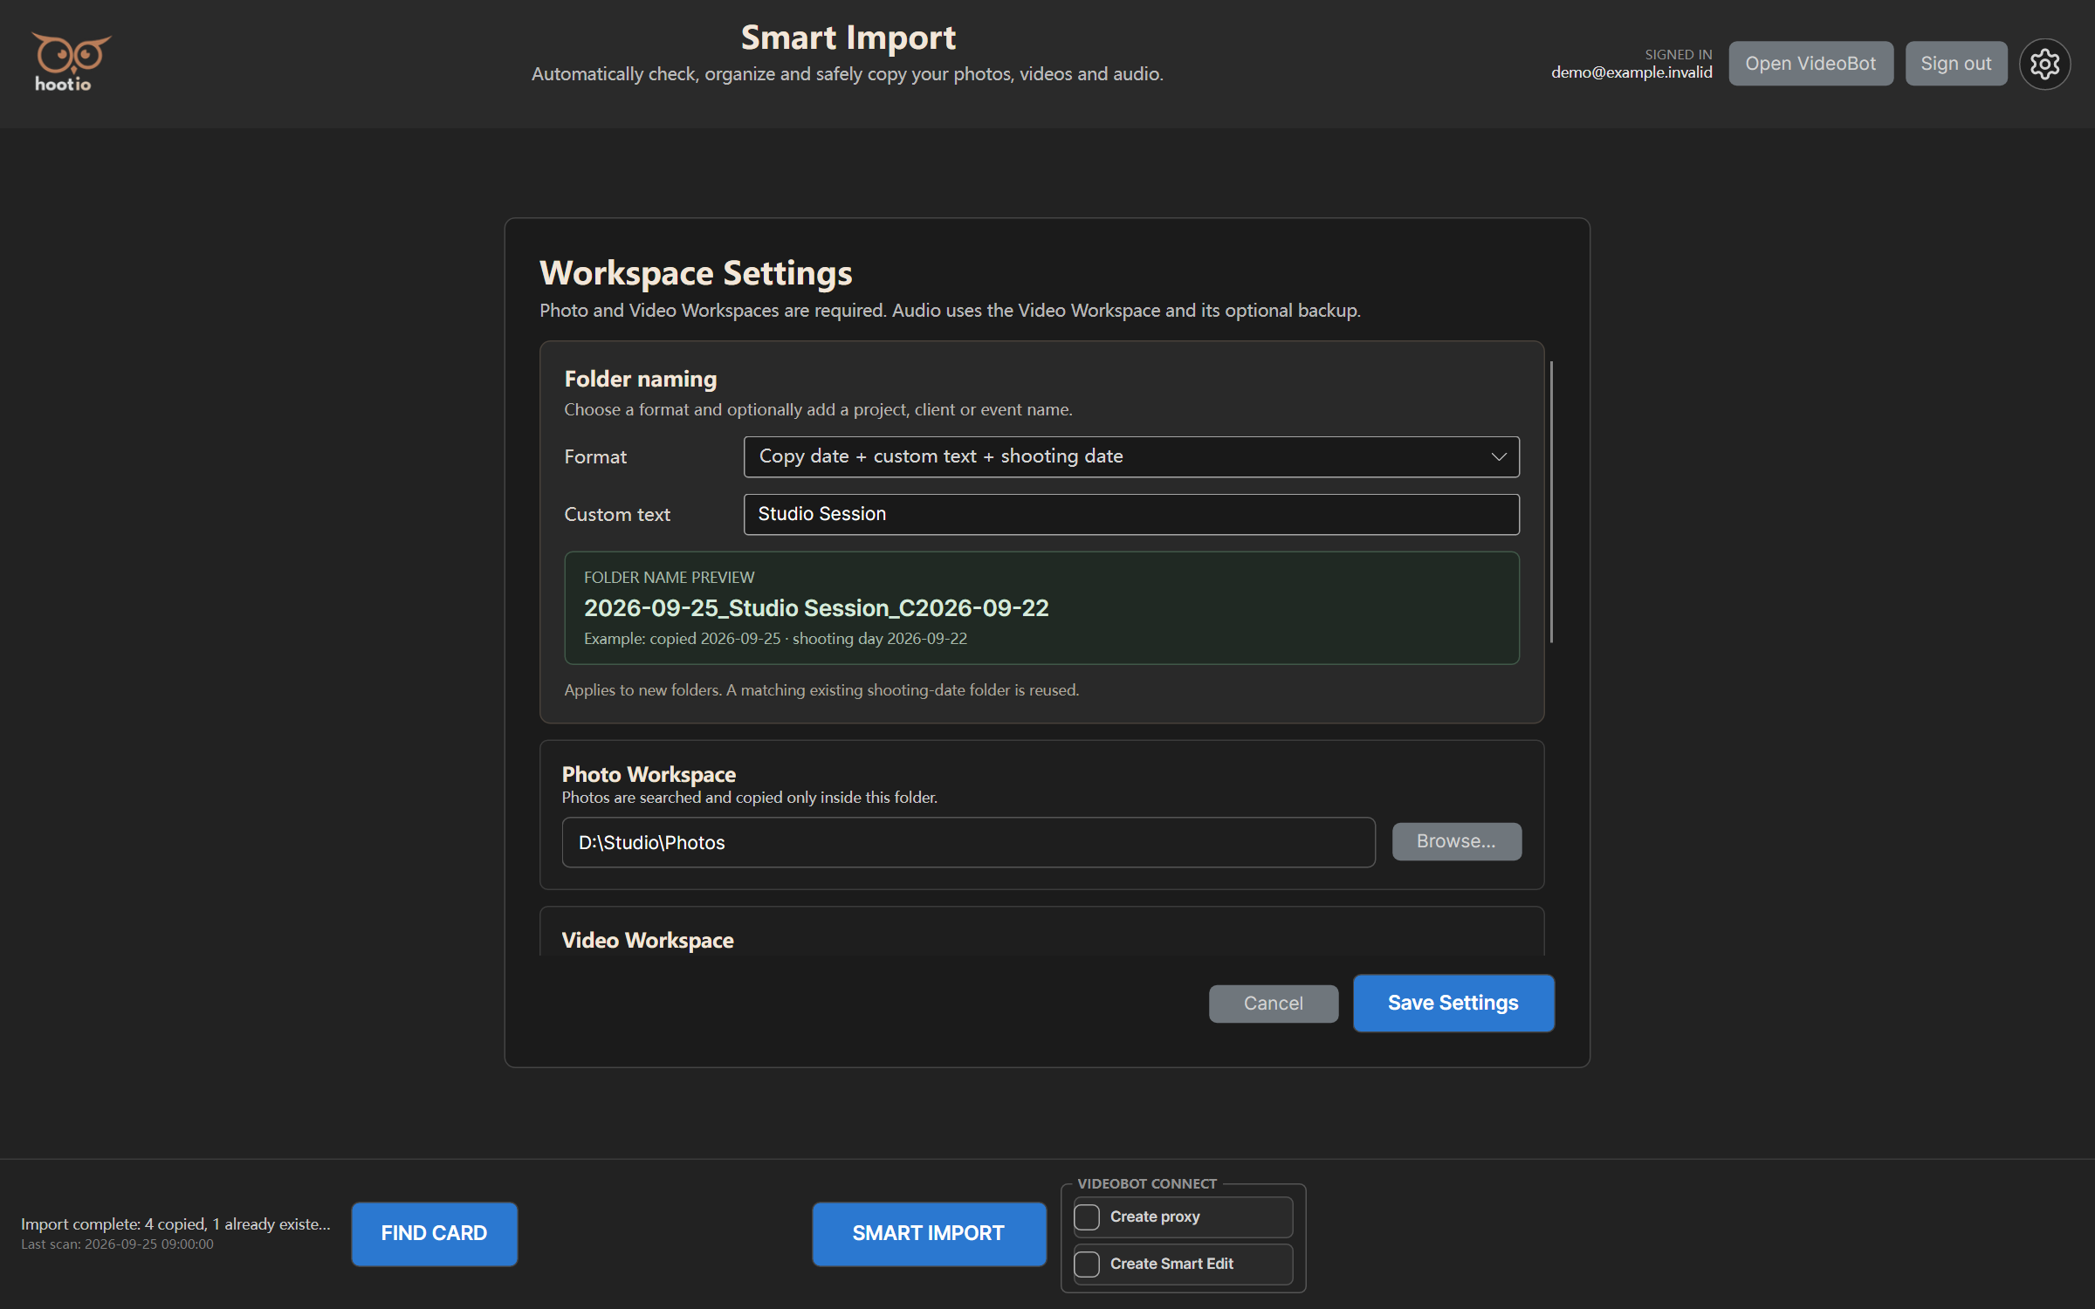
Task: Click the Photo Workspace heading
Action: (x=649, y=774)
